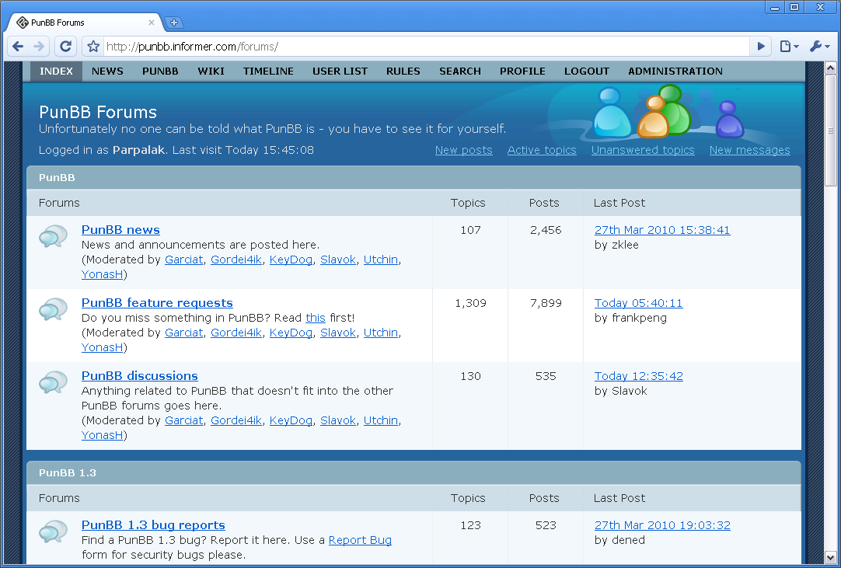
Task: Open the PunBB feature requests forum
Action: 157,303
